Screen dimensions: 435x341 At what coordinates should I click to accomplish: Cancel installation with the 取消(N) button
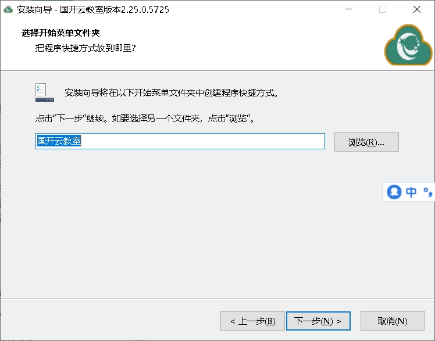(393, 321)
